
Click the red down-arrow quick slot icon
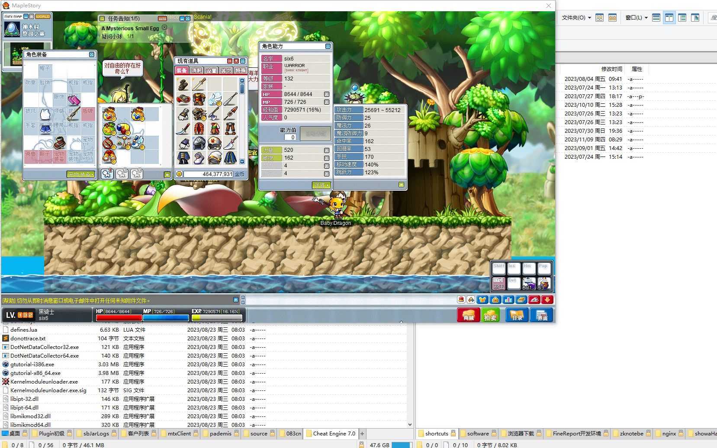click(547, 300)
